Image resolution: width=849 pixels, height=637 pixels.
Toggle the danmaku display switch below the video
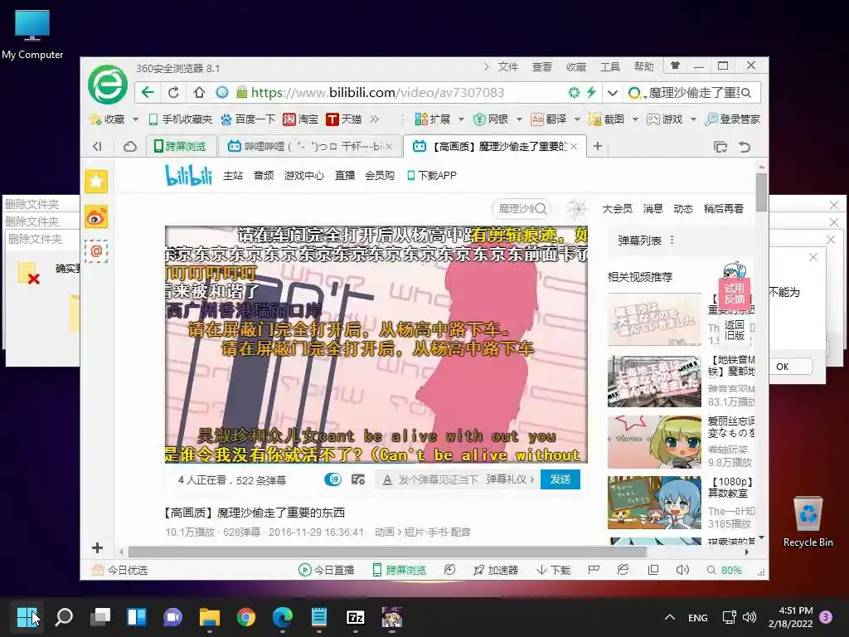pyautogui.click(x=332, y=479)
